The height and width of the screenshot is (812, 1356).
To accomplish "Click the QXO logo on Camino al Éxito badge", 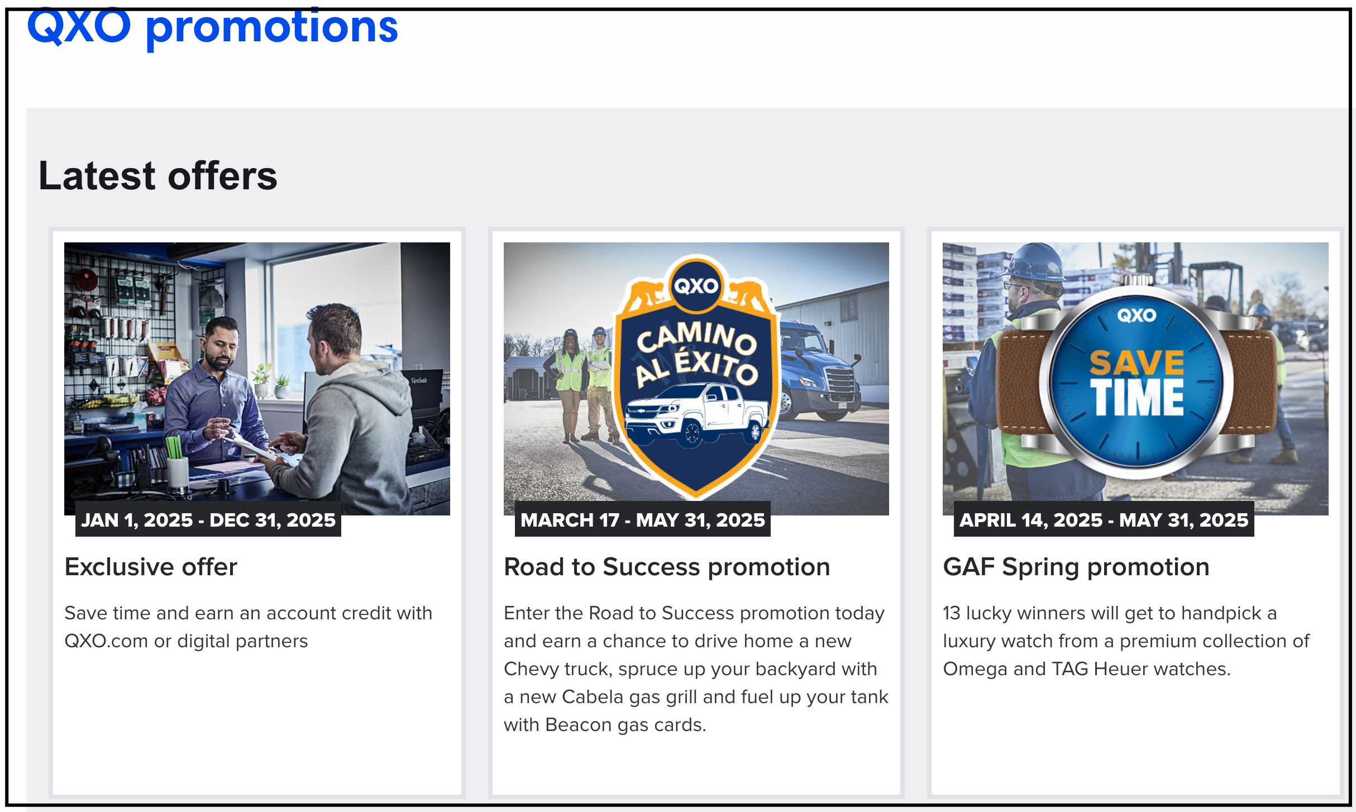I will 696,286.
